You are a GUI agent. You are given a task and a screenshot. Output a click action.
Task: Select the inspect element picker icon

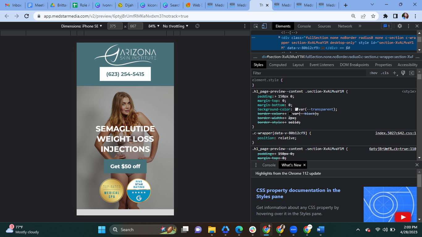click(x=256, y=26)
